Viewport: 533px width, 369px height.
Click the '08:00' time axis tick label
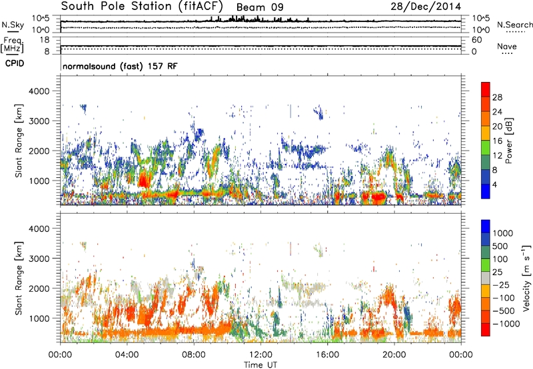pos(194,355)
